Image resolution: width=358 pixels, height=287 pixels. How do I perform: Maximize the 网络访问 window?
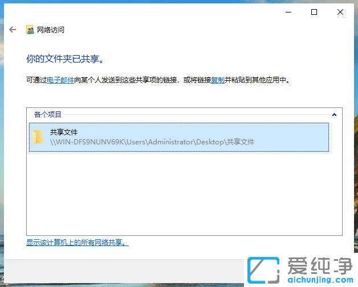[x=314, y=12]
